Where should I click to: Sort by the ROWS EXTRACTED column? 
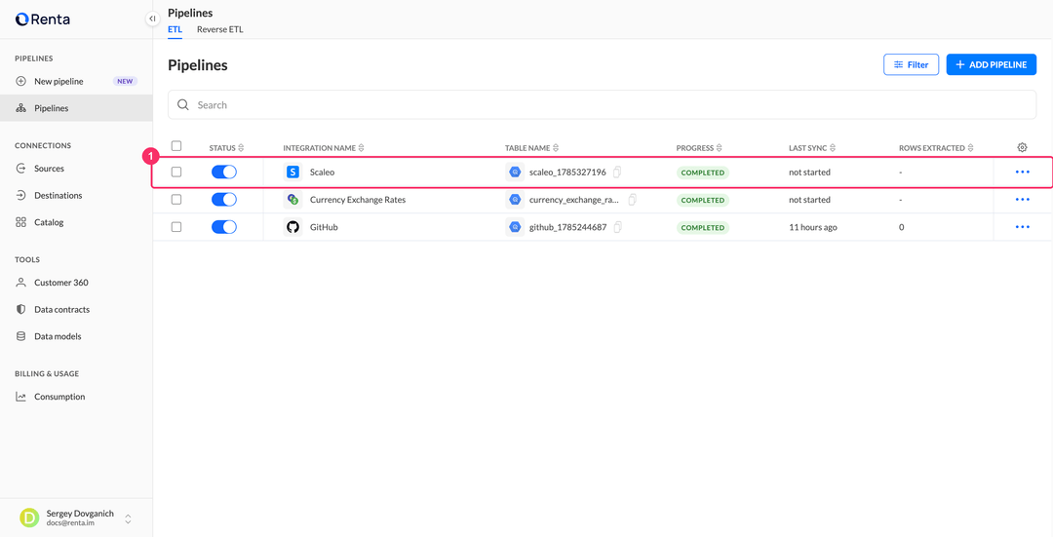pos(936,148)
